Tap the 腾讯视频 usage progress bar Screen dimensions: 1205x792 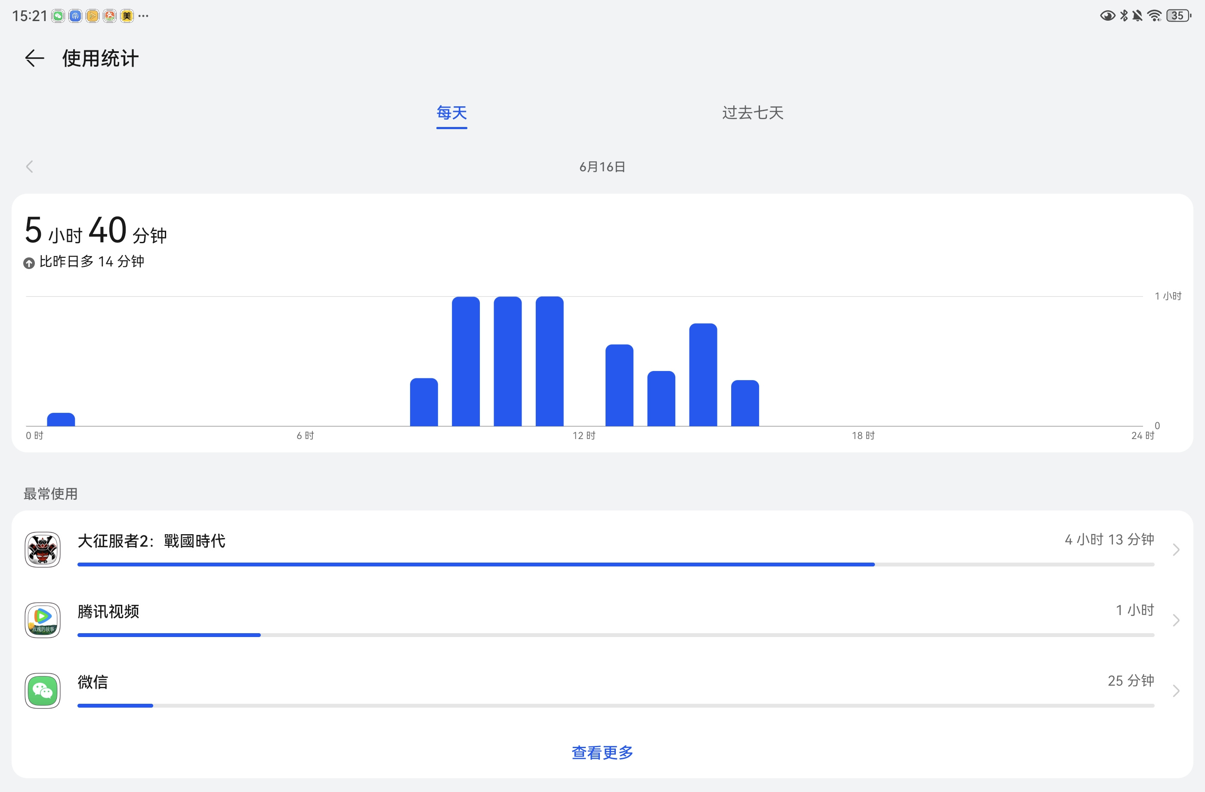tap(616, 634)
